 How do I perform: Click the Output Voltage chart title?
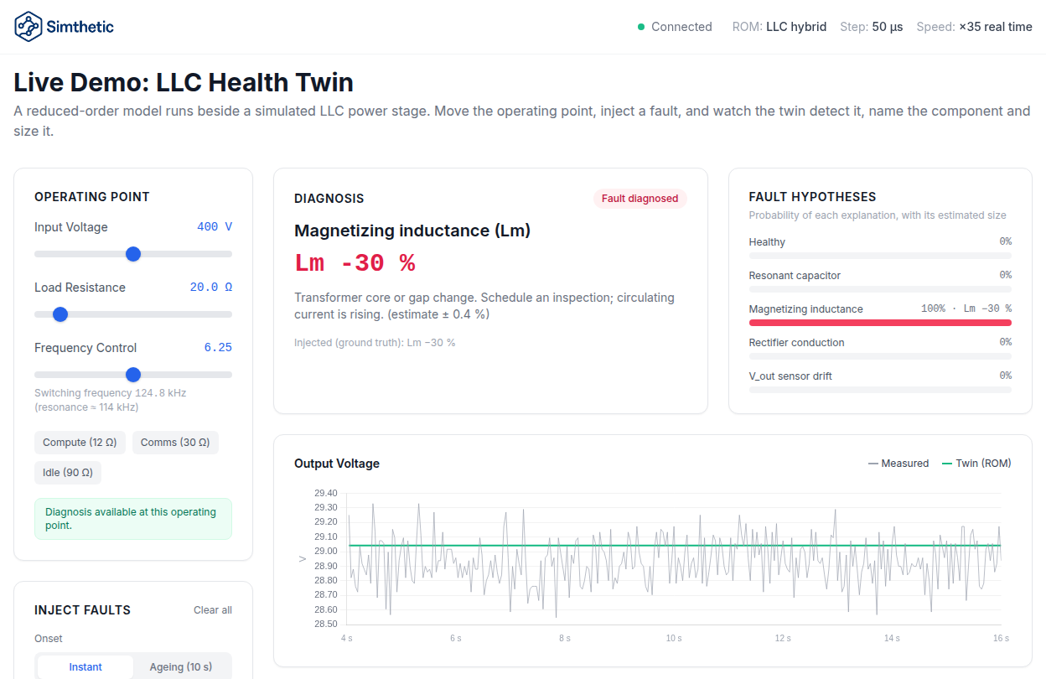click(337, 464)
